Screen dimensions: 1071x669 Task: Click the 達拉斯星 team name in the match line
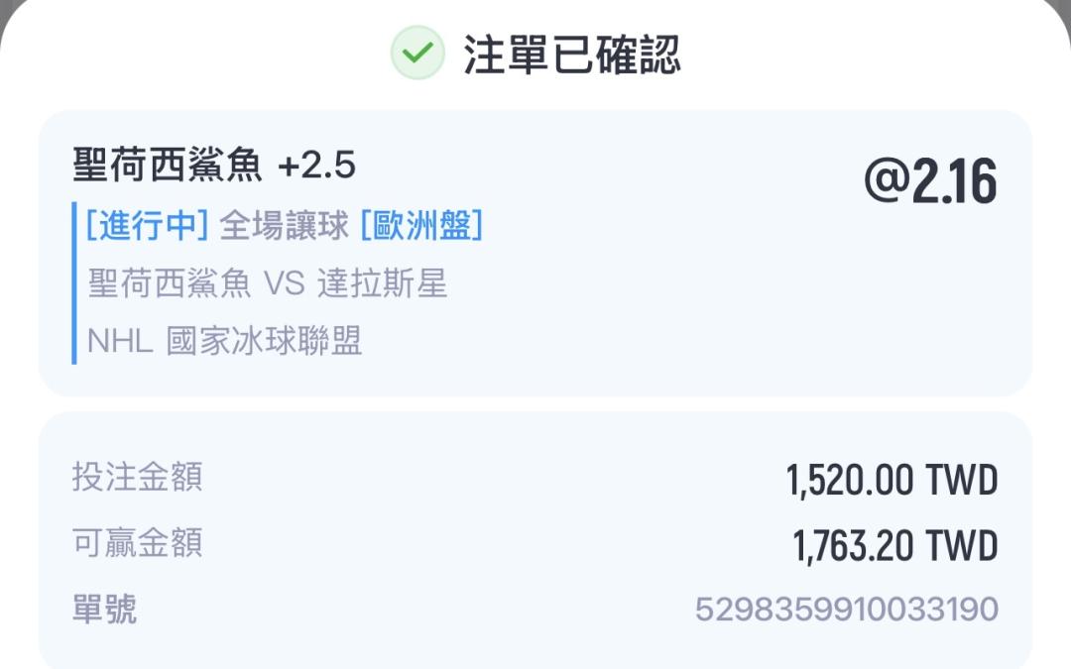382,284
